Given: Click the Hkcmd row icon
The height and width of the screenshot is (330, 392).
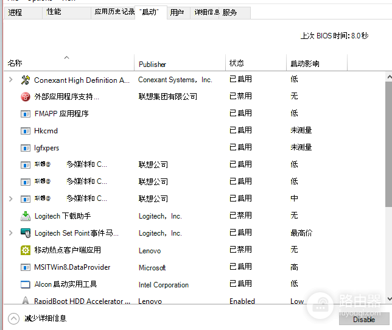Looking at the screenshot, I should pos(26,131).
